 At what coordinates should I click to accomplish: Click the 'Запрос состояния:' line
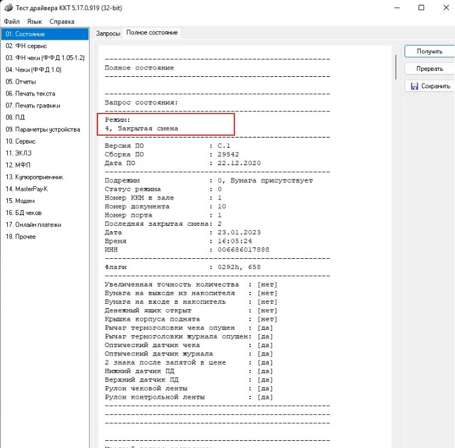(x=141, y=102)
